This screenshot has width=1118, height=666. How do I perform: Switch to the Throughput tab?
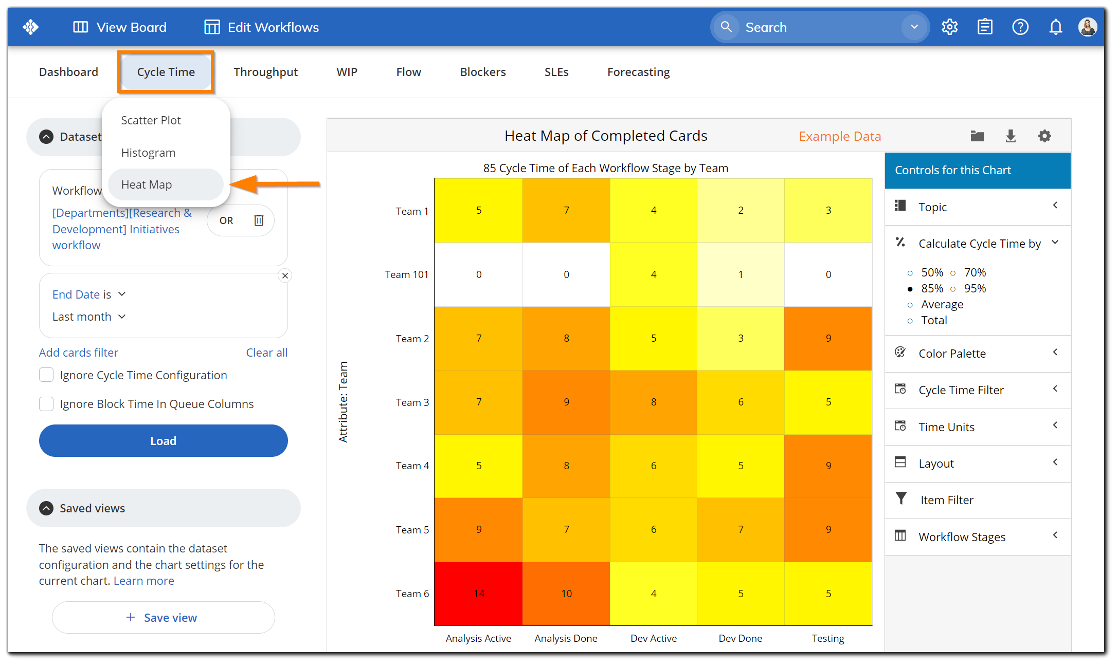click(266, 72)
